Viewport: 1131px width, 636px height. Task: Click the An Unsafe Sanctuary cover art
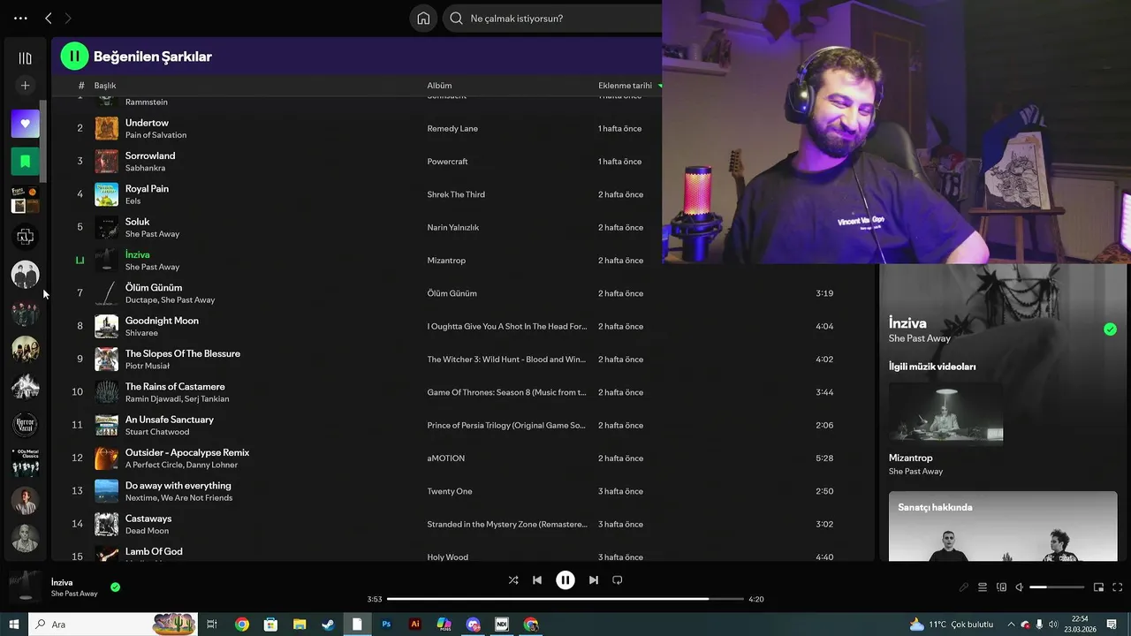(106, 425)
